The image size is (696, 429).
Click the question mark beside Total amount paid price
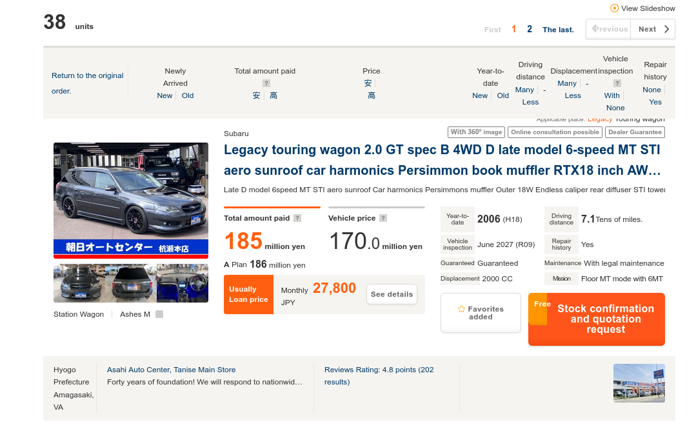[x=298, y=218]
